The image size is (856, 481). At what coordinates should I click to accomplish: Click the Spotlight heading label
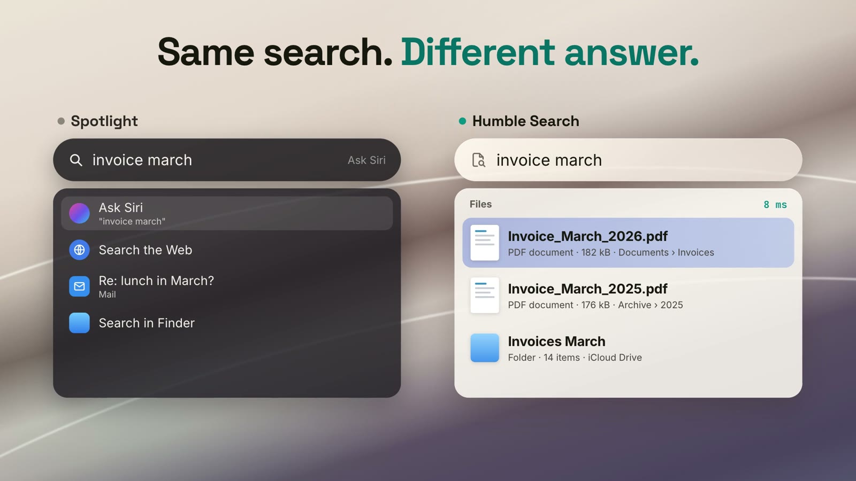click(x=104, y=121)
